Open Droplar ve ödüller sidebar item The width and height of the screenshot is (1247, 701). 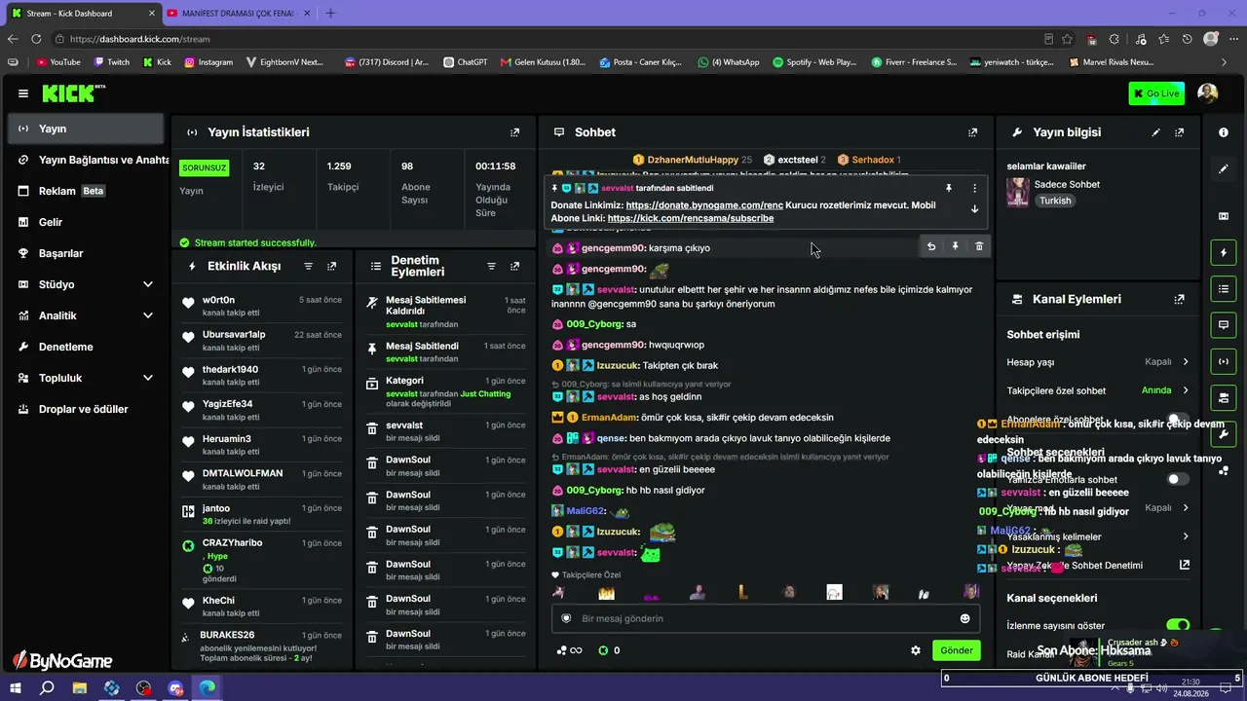[86, 409]
